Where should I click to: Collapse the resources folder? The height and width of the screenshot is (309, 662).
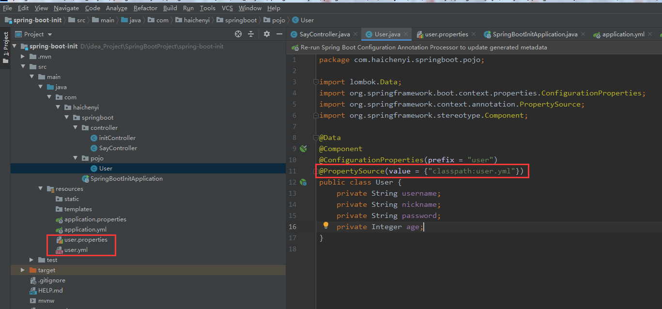(41, 189)
